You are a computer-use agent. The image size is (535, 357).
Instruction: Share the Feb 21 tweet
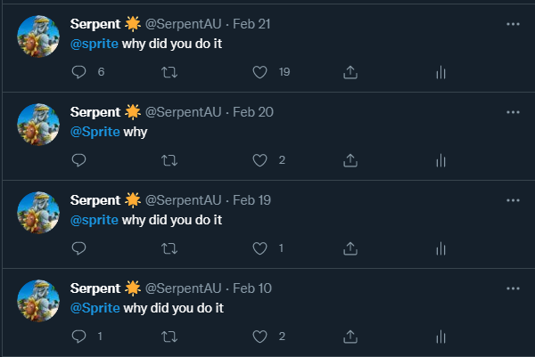pyautogui.click(x=350, y=72)
